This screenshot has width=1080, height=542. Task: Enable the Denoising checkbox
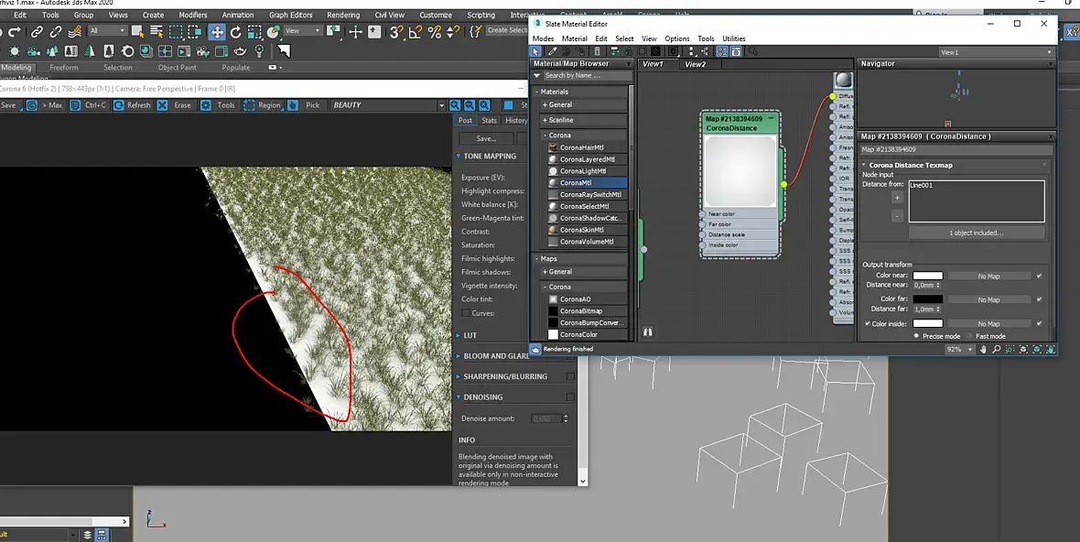(x=570, y=397)
